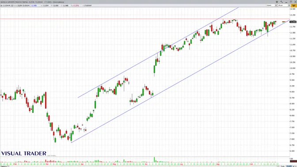Viewport: 297px width, 167px height.
Task: Click the tab left of the highlighted bottom tab
Action: 282,166
